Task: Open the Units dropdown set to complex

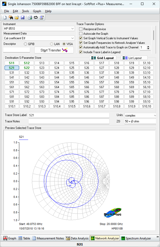Action: pyautogui.click(x=140, y=115)
